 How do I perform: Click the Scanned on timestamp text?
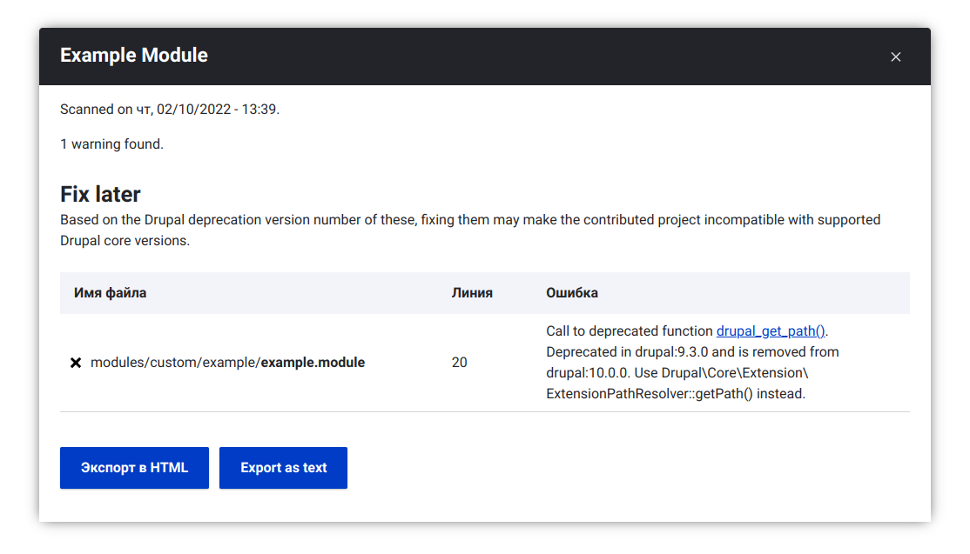click(170, 110)
